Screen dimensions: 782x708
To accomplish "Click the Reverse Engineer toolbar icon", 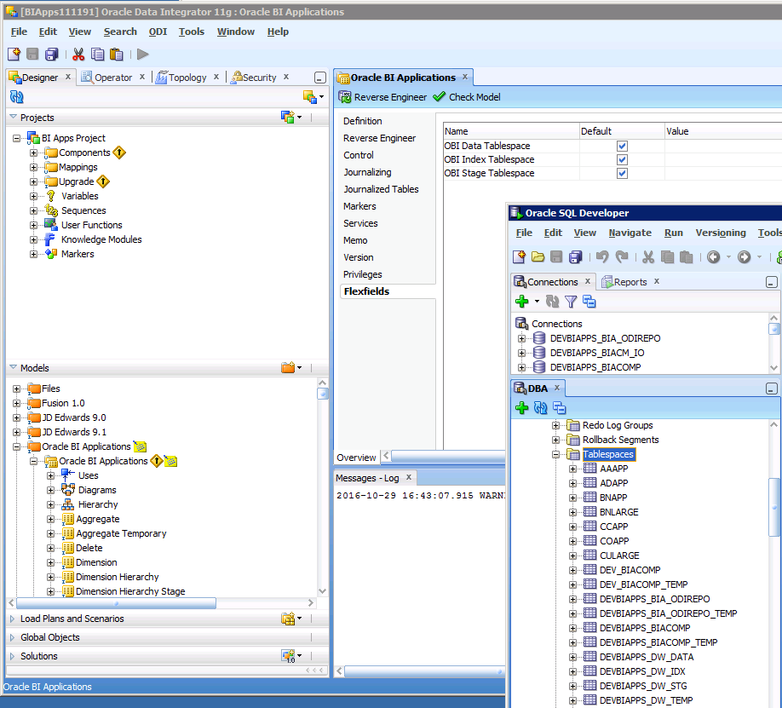I will (x=345, y=97).
